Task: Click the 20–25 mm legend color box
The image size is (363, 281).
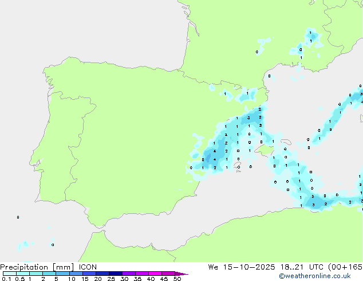Action: [x=102, y=274]
